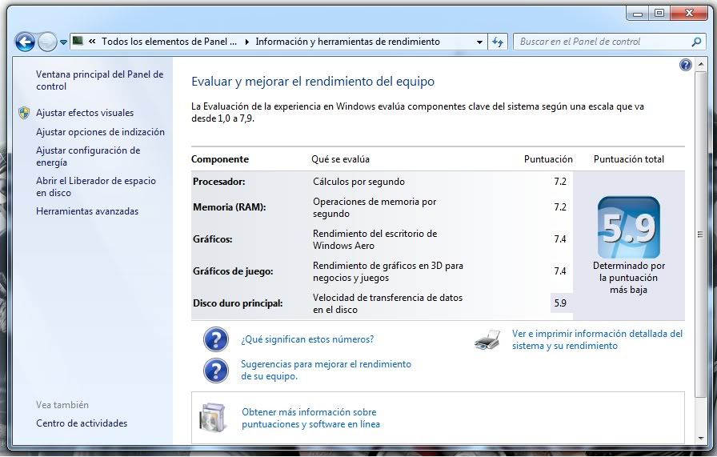Open the blue Help question mark icon
Image resolution: width=717 pixels, height=457 pixels.
coord(686,65)
